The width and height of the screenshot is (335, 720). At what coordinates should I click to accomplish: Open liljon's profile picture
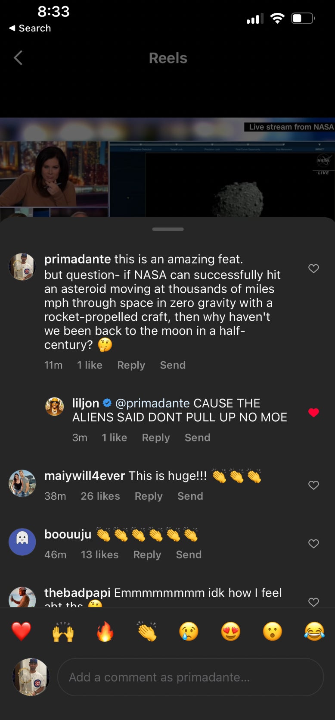click(x=55, y=407)
